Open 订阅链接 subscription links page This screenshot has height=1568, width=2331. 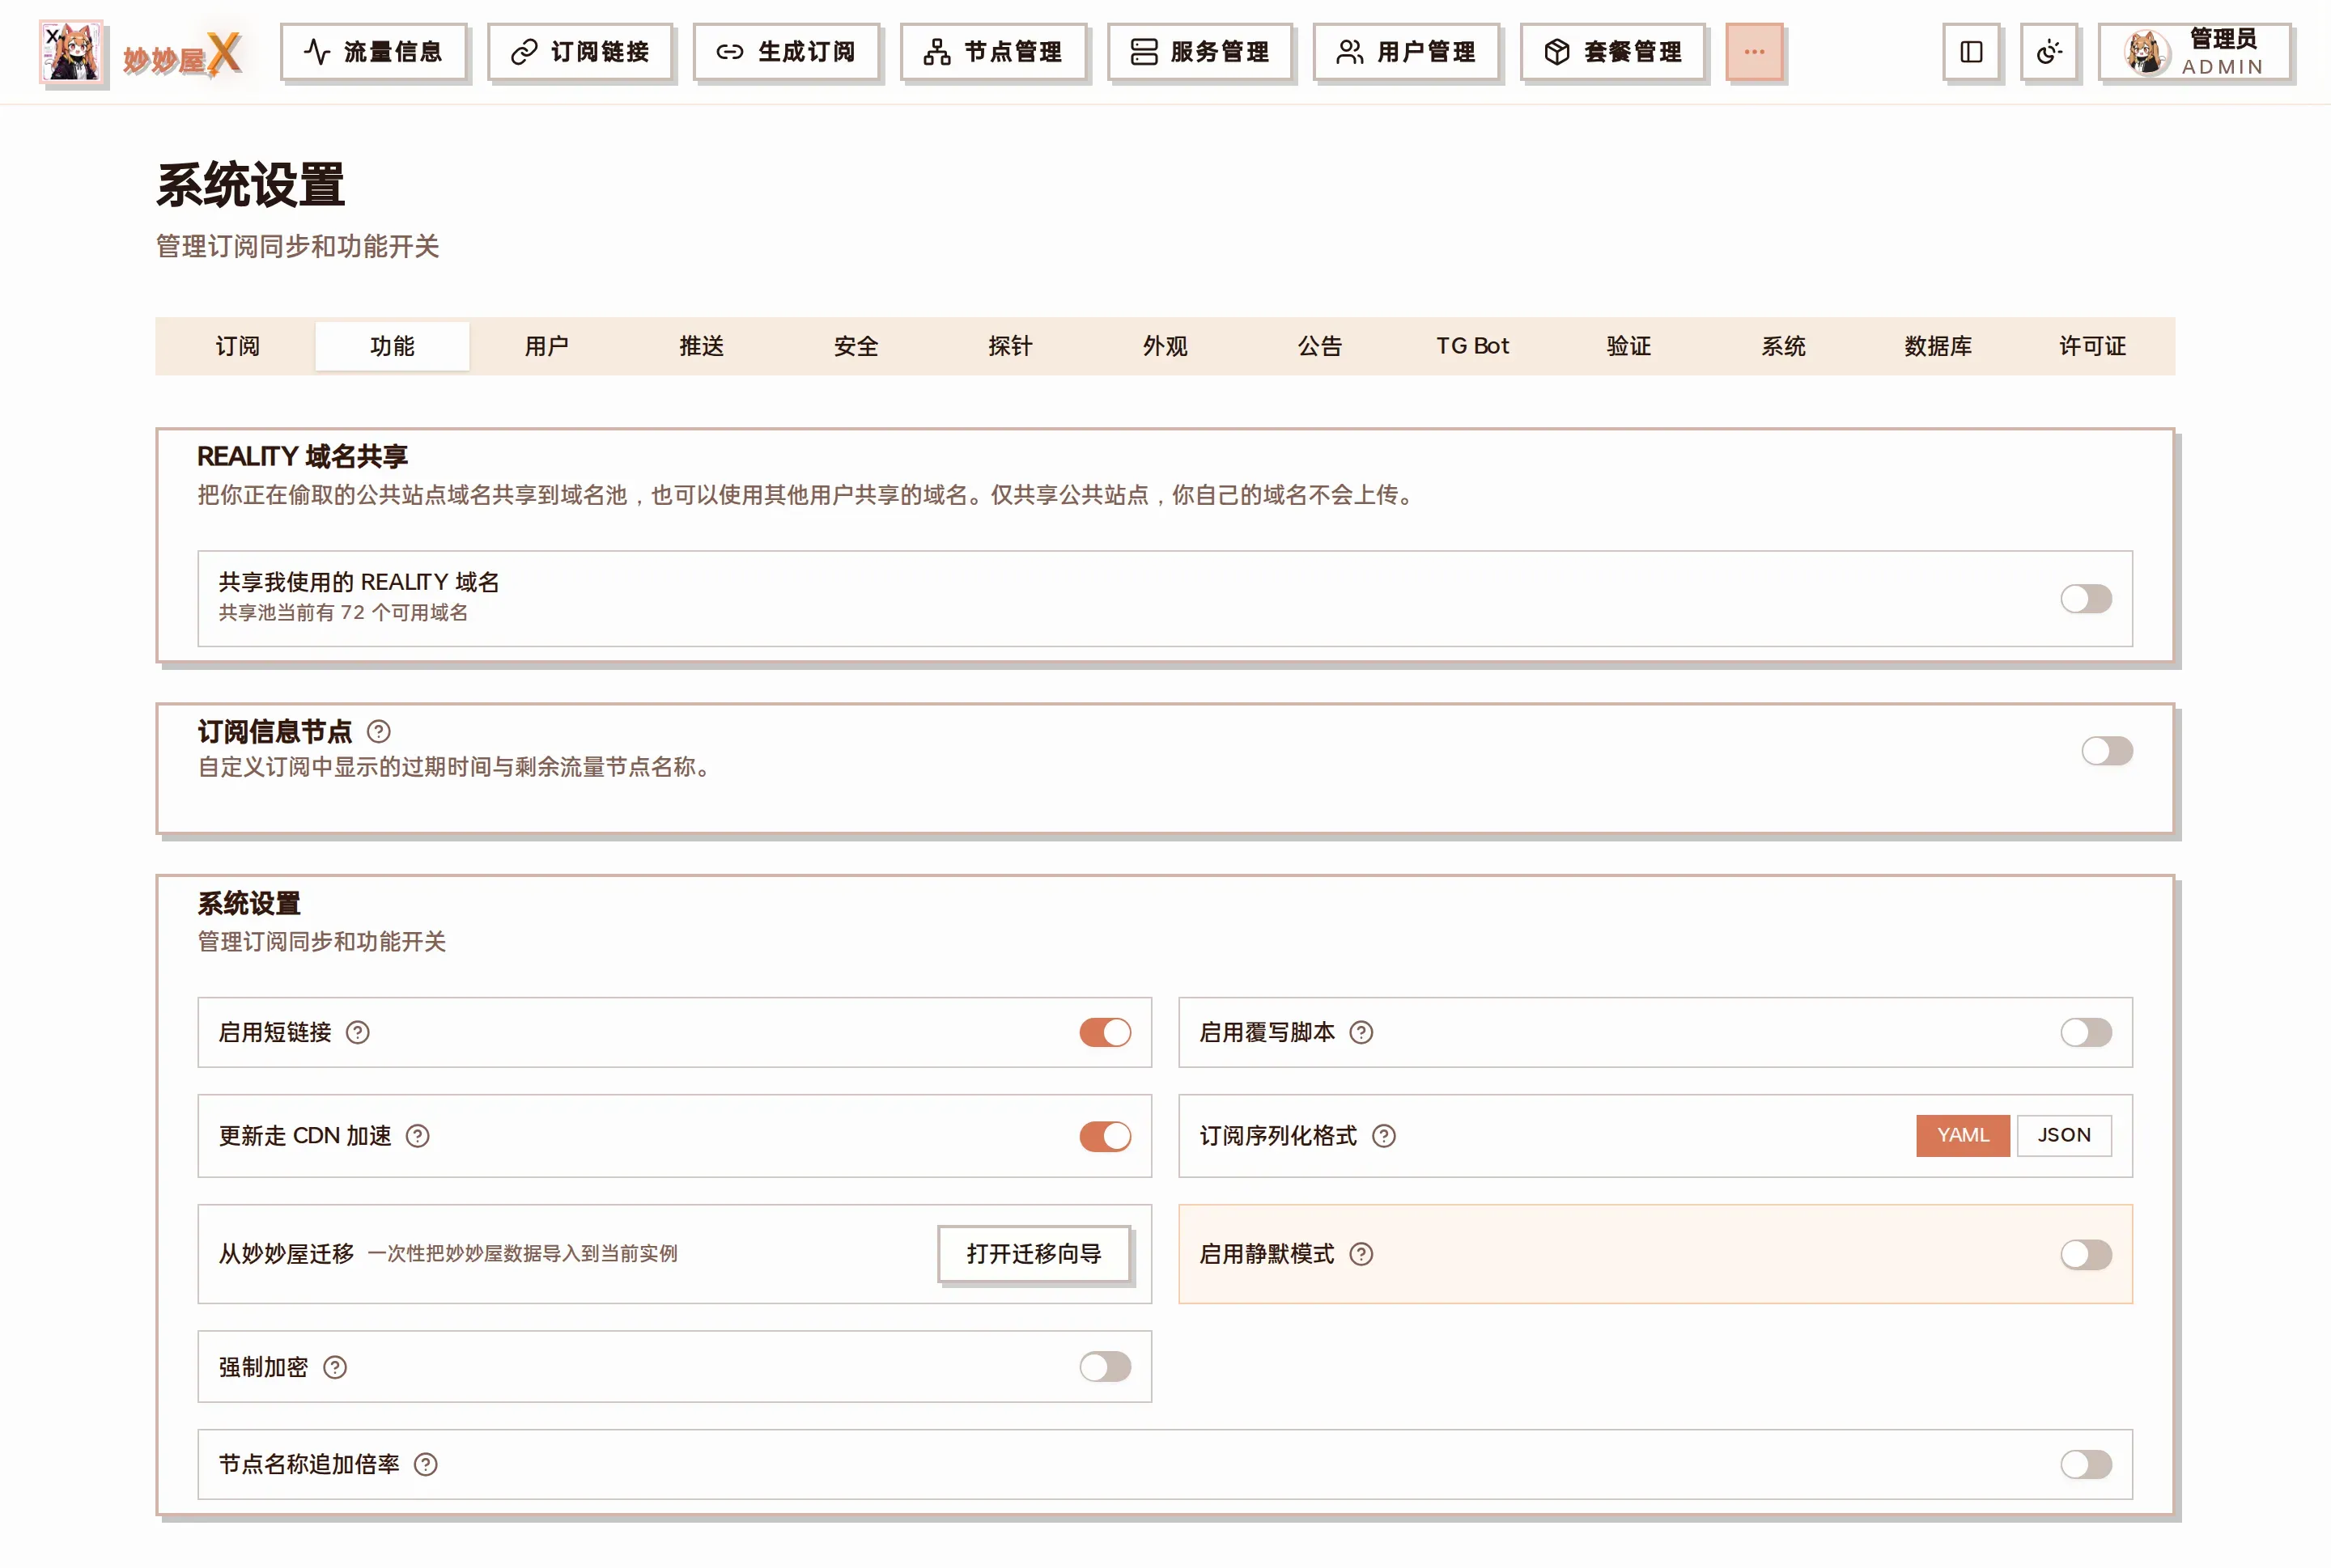pyautogui.click(x=580, y=52)
